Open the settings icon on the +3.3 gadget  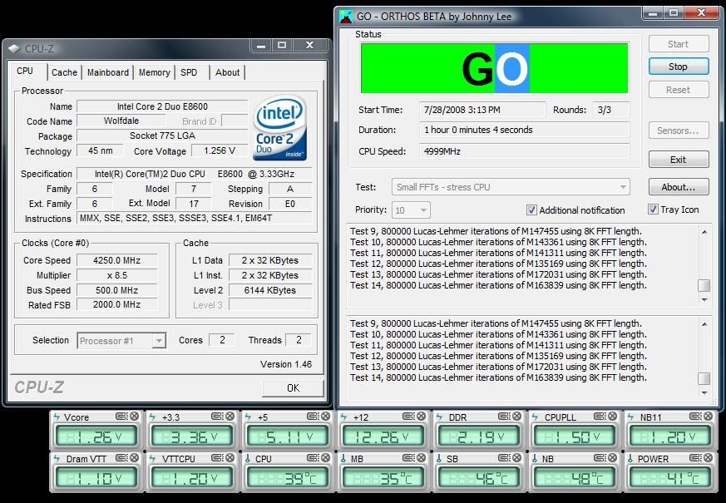click(x=217, y=417)
